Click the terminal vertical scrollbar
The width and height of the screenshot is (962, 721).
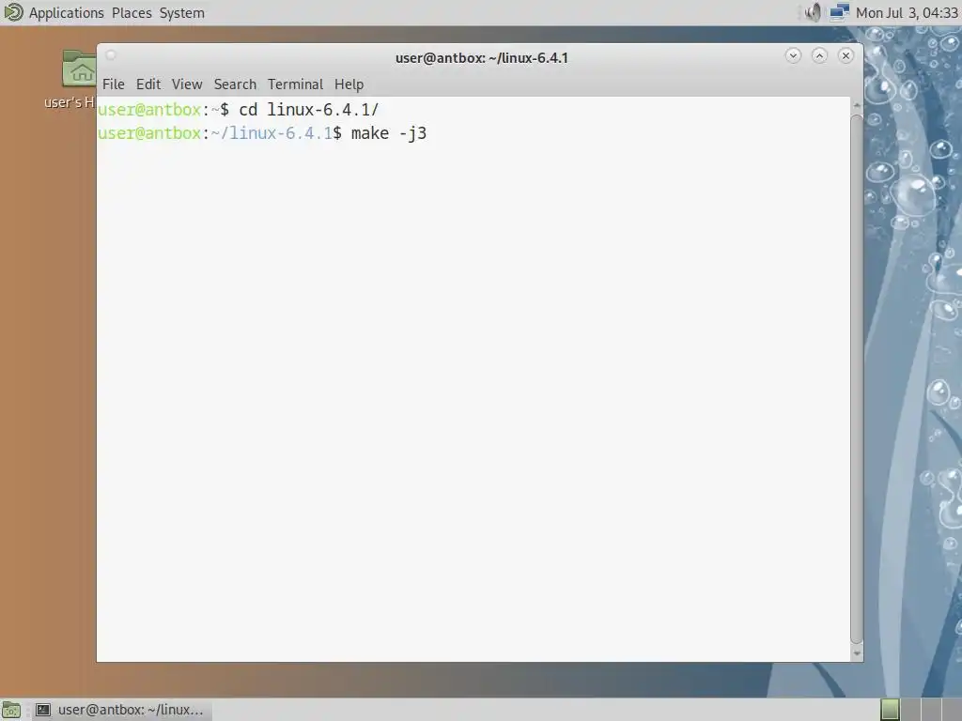tap(857, 379)
